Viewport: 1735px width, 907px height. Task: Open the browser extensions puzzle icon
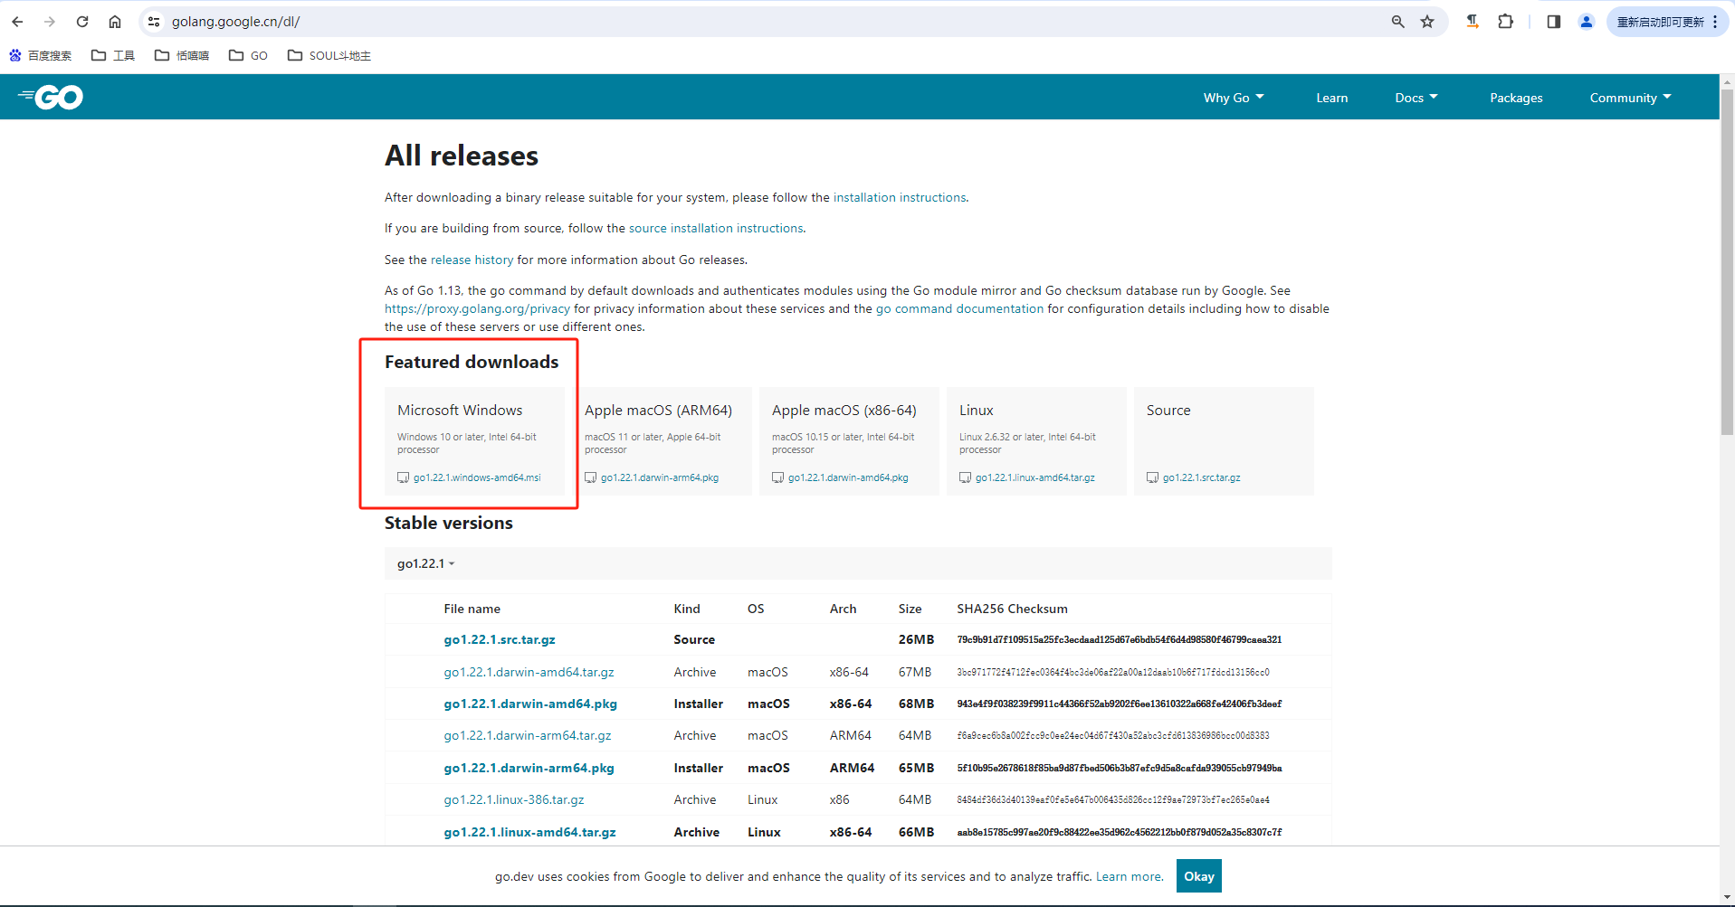tap(1506, 22)
